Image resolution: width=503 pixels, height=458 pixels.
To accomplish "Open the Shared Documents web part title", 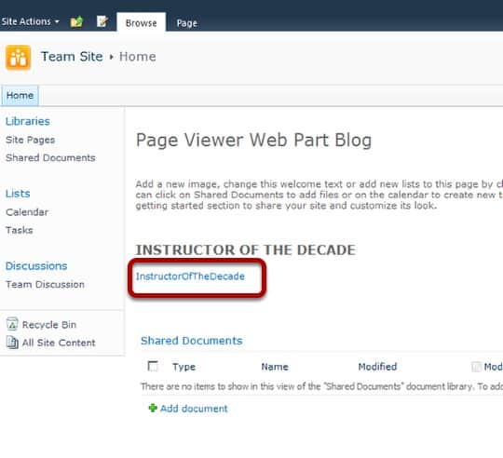I will (192, 341).
